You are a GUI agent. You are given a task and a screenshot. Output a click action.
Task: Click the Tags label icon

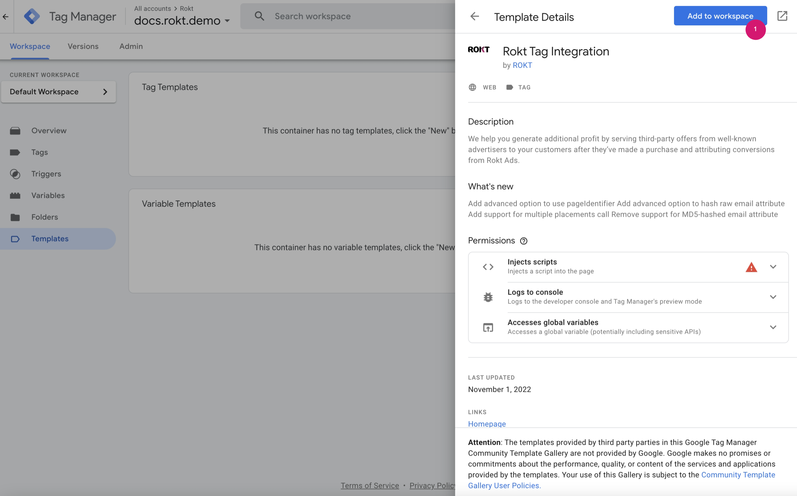[x=15, y=152]
